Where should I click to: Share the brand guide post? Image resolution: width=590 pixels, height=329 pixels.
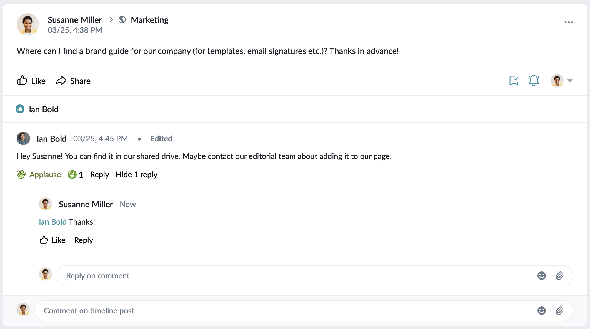tap(73, 81)
